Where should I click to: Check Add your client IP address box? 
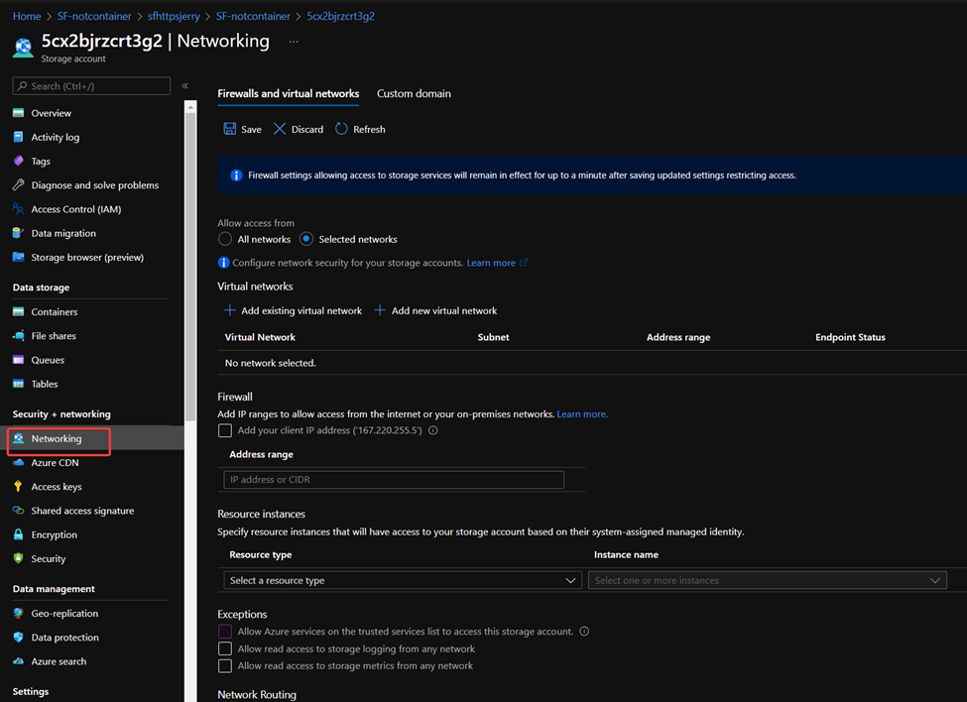tap(225, 430)
